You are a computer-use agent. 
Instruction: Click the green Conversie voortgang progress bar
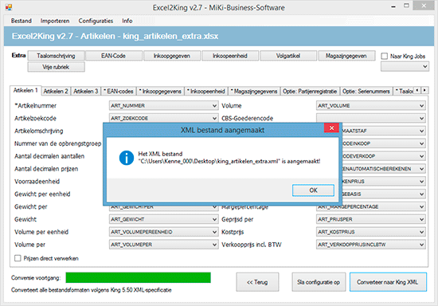tap(139, 278)
